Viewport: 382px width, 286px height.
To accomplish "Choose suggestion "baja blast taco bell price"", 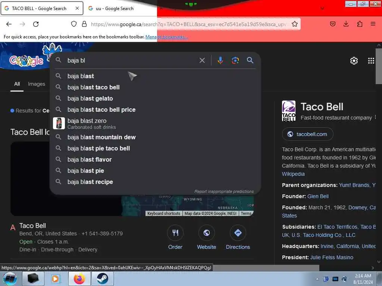I will click(x=155, y=110).
